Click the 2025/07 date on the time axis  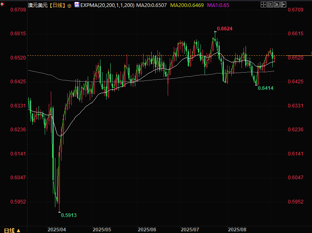tap(190, 230)
